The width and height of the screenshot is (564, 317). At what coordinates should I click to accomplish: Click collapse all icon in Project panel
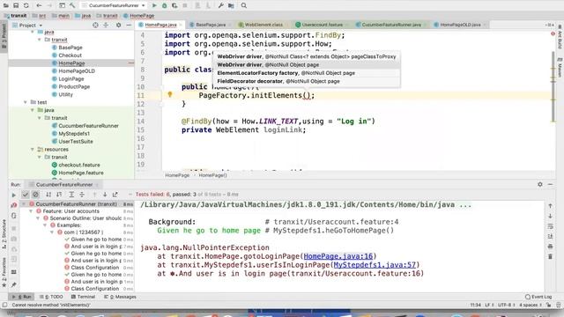click(106, 25)
